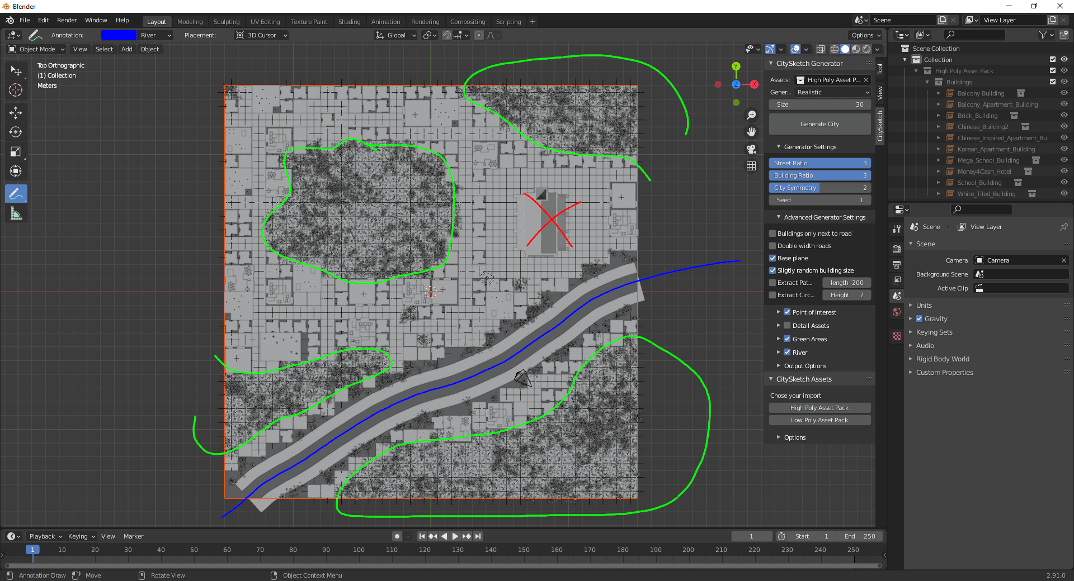Toggle auto keying record button
Image resolution: width=1074 pixels, height=581 pixels.
tap(397, 536)
